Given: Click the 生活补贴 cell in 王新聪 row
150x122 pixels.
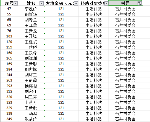Looking at the screenshot, I should pyautogui.click(x=93, y=64).
